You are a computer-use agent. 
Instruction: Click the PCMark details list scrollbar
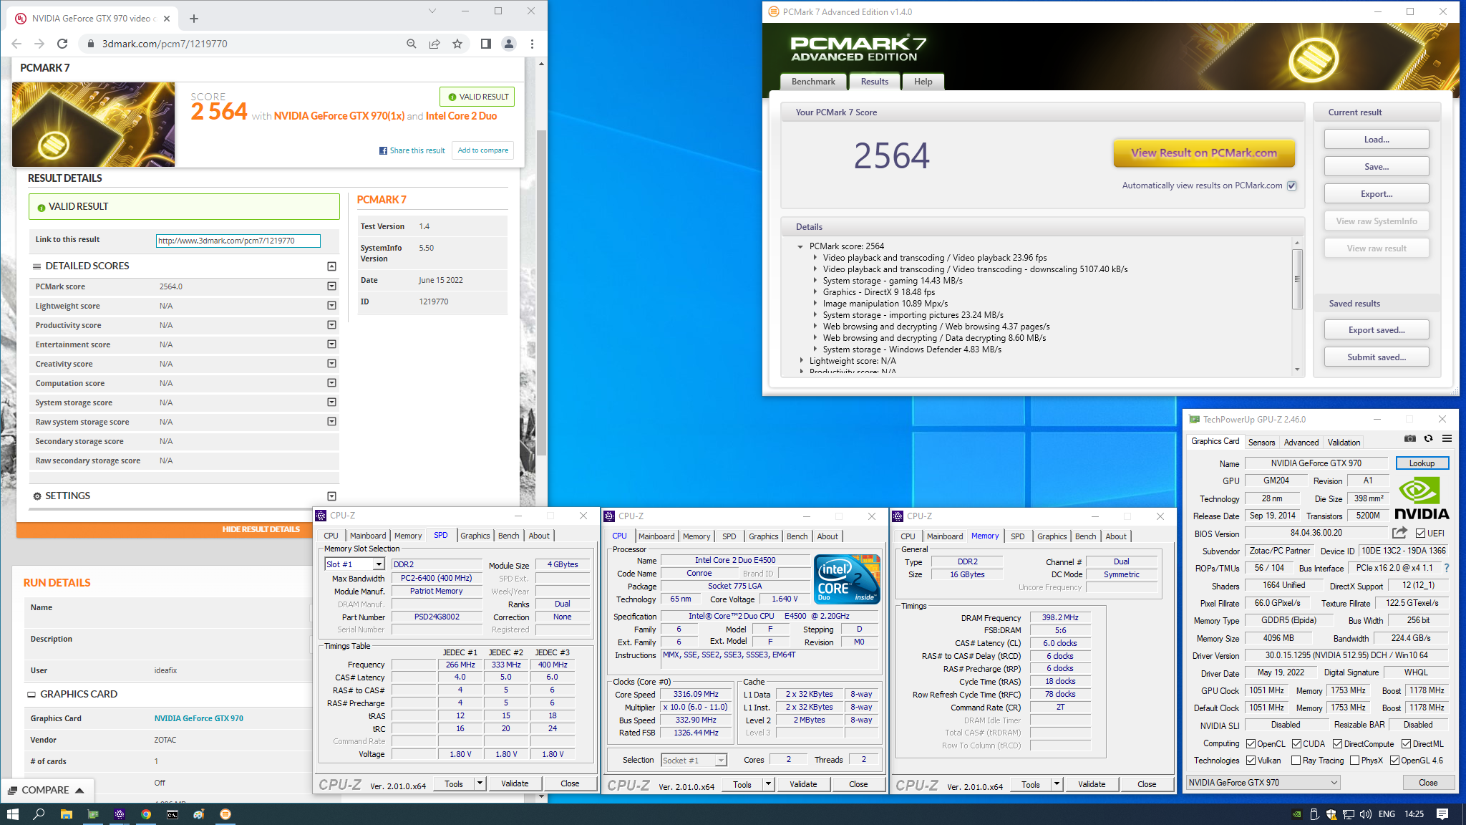[1297, 279]
